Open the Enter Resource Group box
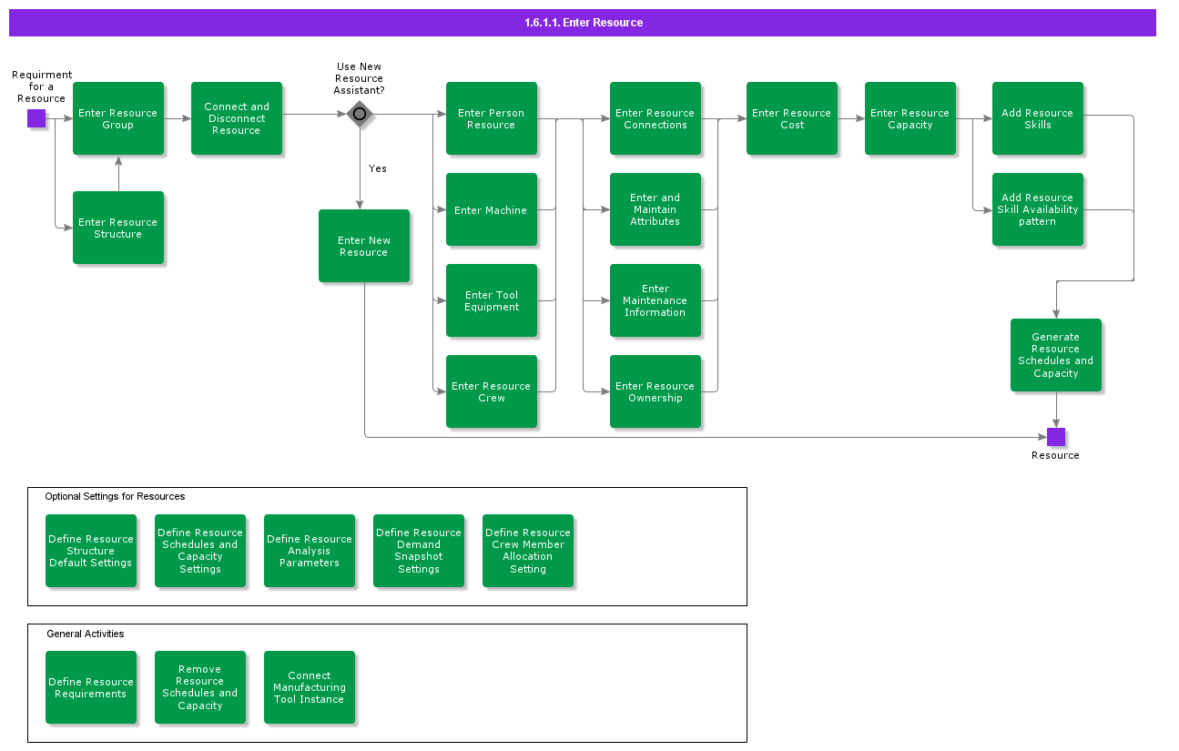This screenshot has height=751, width=1179. point(118,118)
